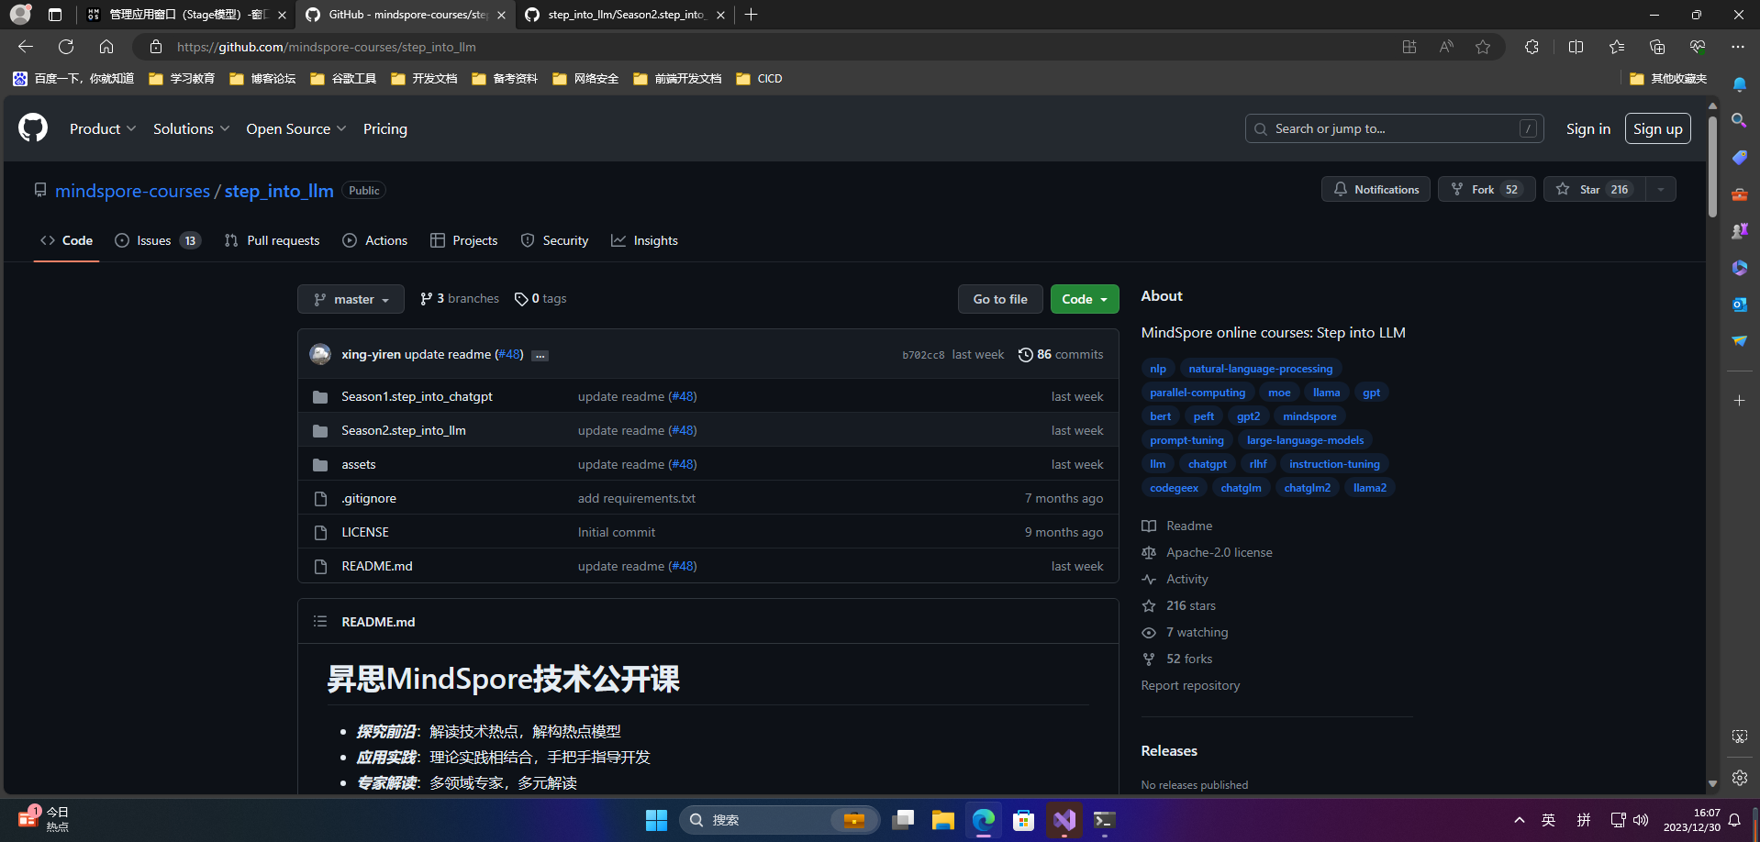This screenshot has width=1760, height=842.
Task: Open Outlook icon in Edge sidebar
Action: [x=1739, y=304]
